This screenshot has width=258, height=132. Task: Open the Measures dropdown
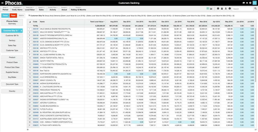pyautogui.click(x=30, y=9)
